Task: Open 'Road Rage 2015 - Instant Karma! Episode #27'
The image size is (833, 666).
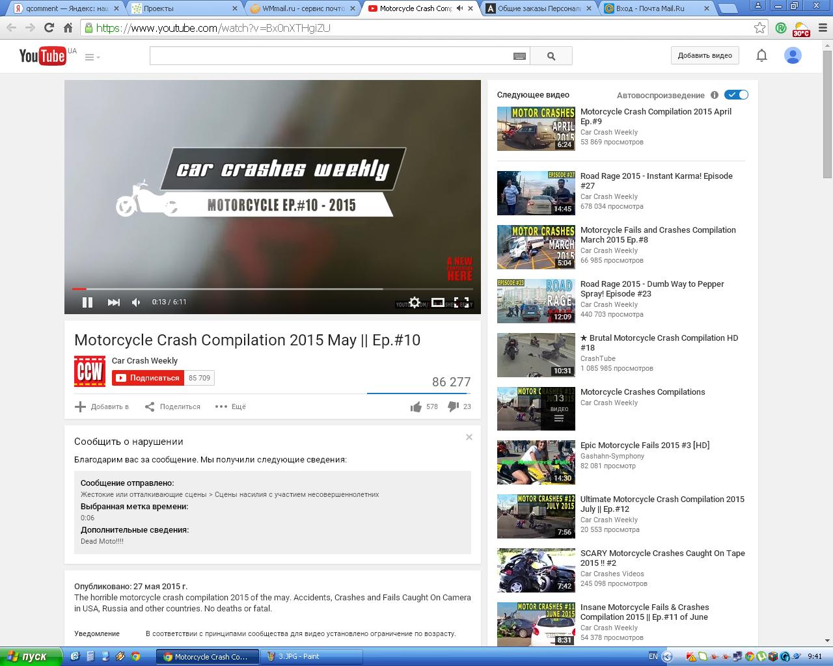Action: point(656,181)
